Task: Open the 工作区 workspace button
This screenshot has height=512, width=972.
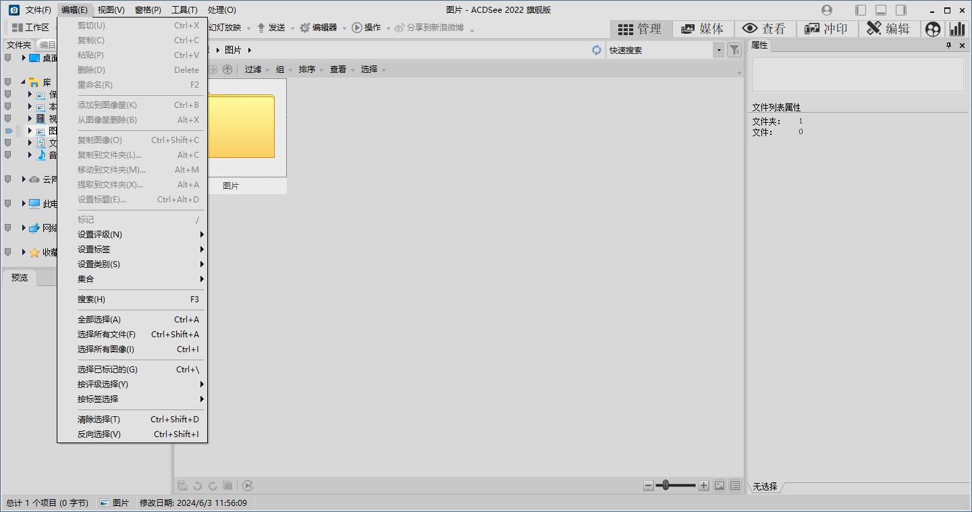Action: 31,28
